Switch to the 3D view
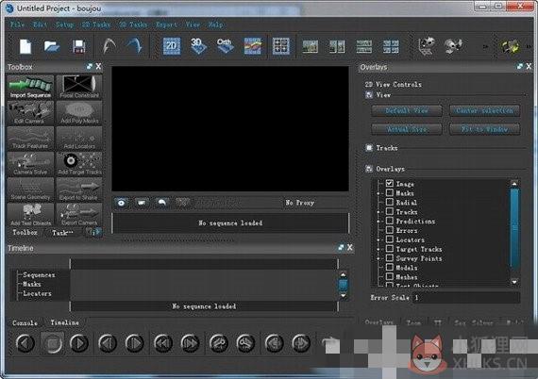This screenshot has height=379, width=538. point(198,46)
